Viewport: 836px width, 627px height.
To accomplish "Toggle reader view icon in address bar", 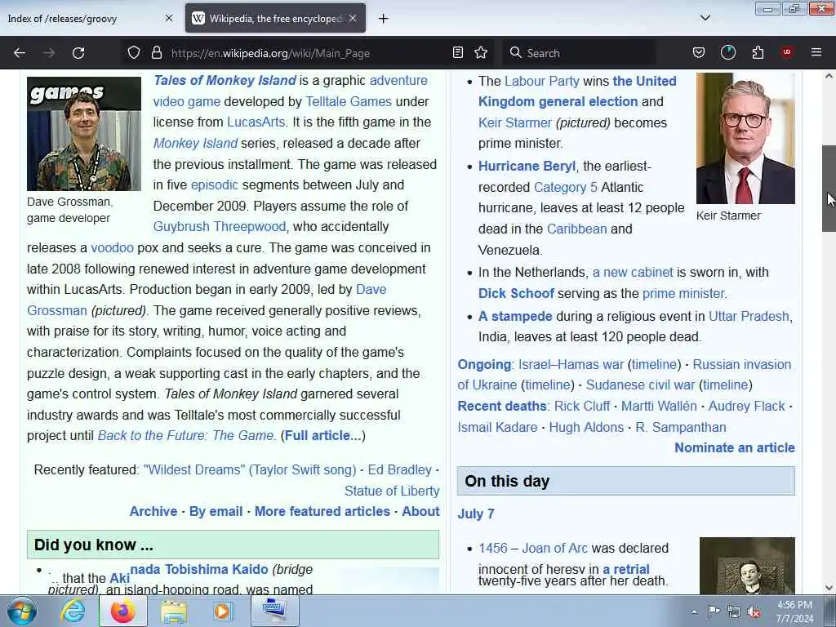I will coord(457,53).
